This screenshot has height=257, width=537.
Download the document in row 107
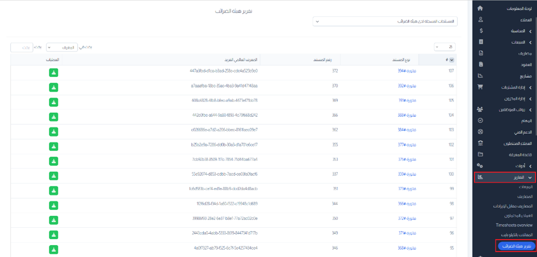coord(54,73)
